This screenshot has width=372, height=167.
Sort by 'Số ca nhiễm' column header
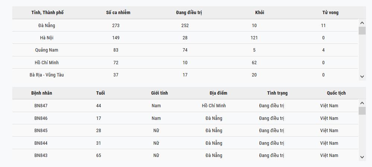(x=118, y=13)
